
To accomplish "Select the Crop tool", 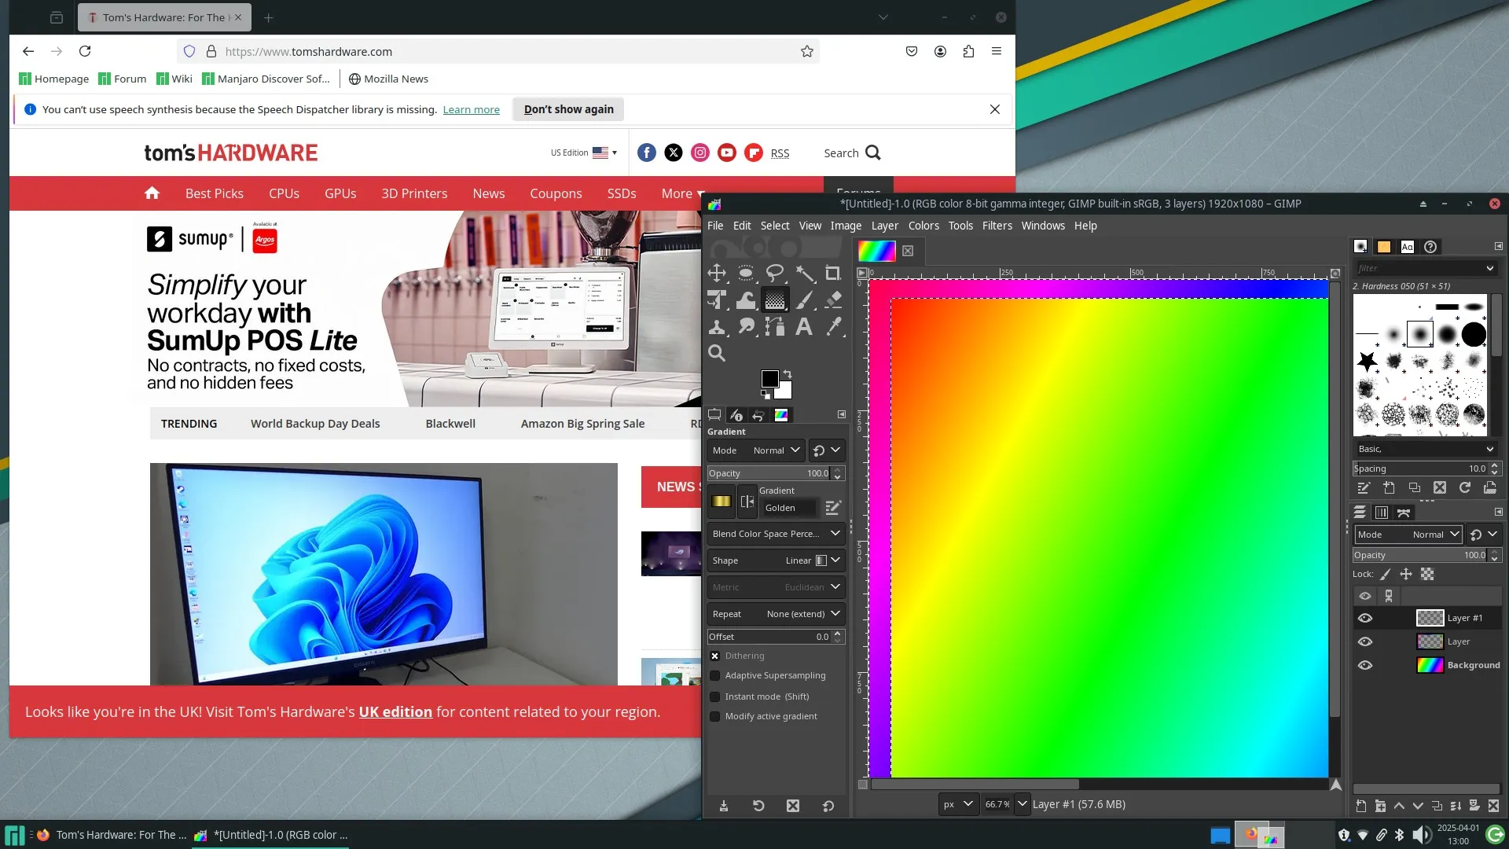I will pyautogui.click(x=833, y=274).
